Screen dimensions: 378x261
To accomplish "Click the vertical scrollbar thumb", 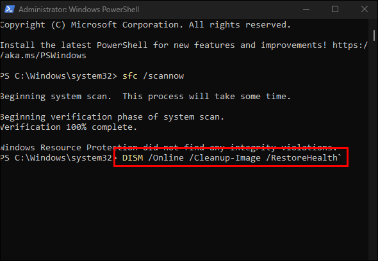I will point(374,36).
